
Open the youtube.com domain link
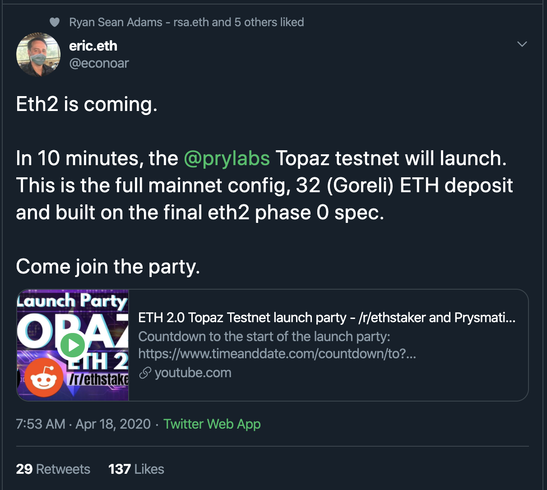pyautogui.click(x=193, y=373)
